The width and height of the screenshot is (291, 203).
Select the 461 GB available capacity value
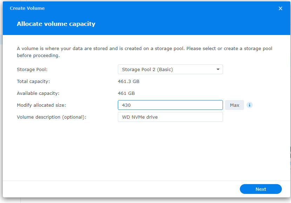126,93
